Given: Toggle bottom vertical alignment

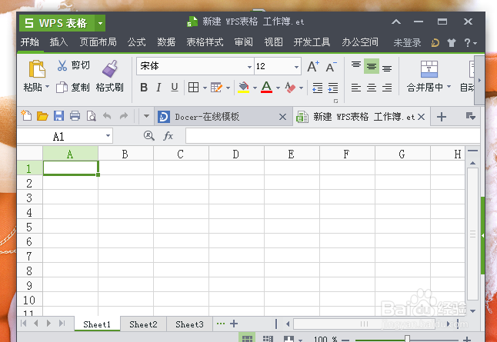Looking at the screenshot, I should pyautogui.click(x=387, y=68).
